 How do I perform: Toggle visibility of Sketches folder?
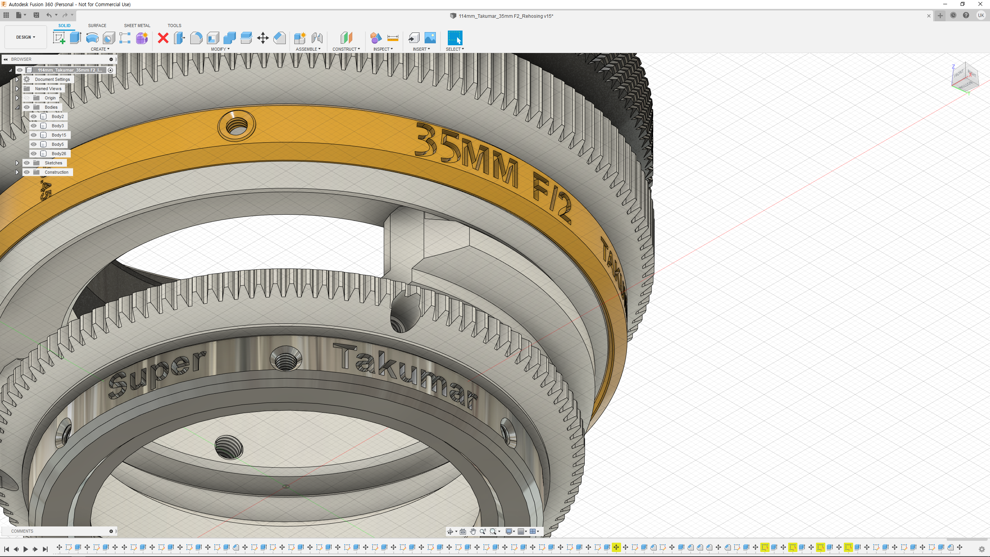tap(27, 163)
